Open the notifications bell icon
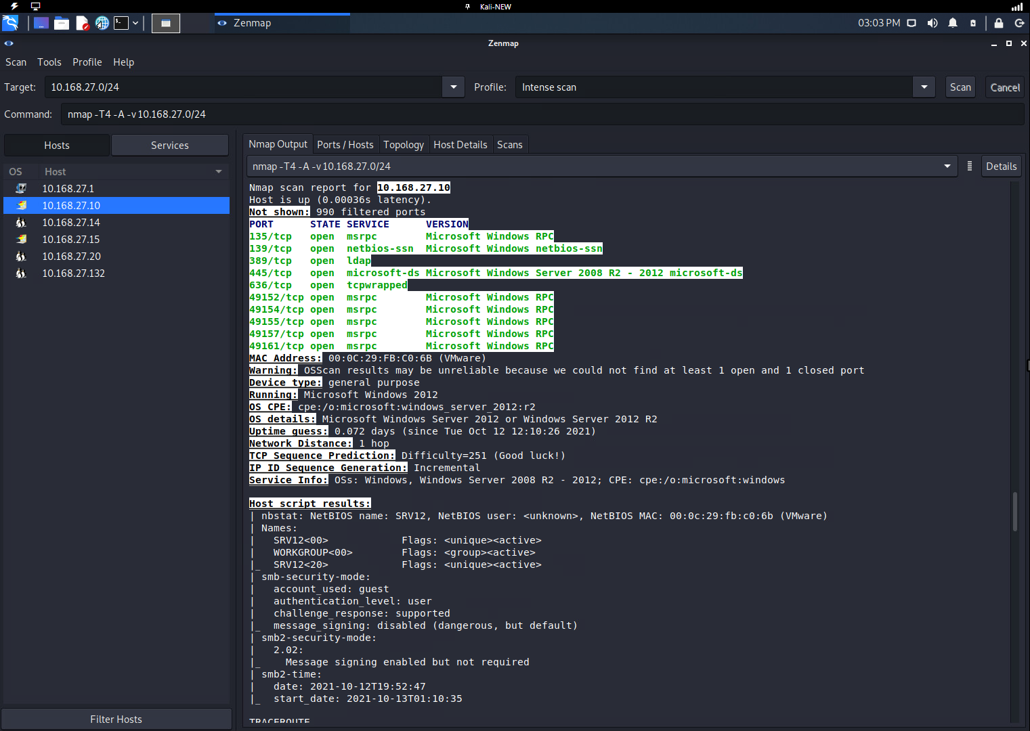This screenshot has height=731, width=1030. point(953,23)
